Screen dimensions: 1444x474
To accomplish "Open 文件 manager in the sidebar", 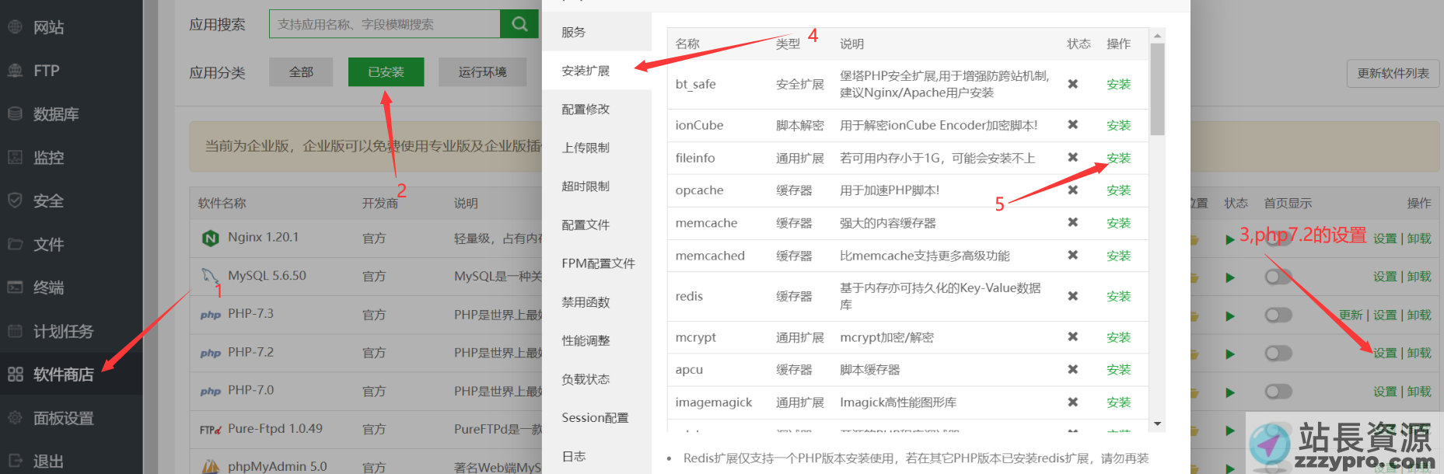I will 48,245.
